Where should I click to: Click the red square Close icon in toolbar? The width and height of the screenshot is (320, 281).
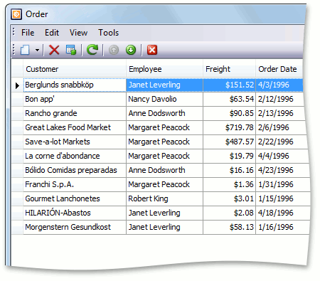tap(152, 50)
